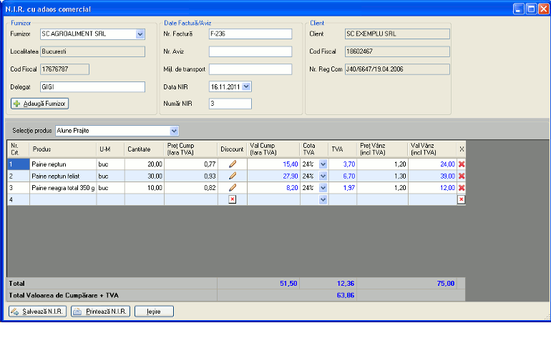Click the Preț Vânz (incl TVA) column header
The image size is (551, 358).
tap(382, 149)
